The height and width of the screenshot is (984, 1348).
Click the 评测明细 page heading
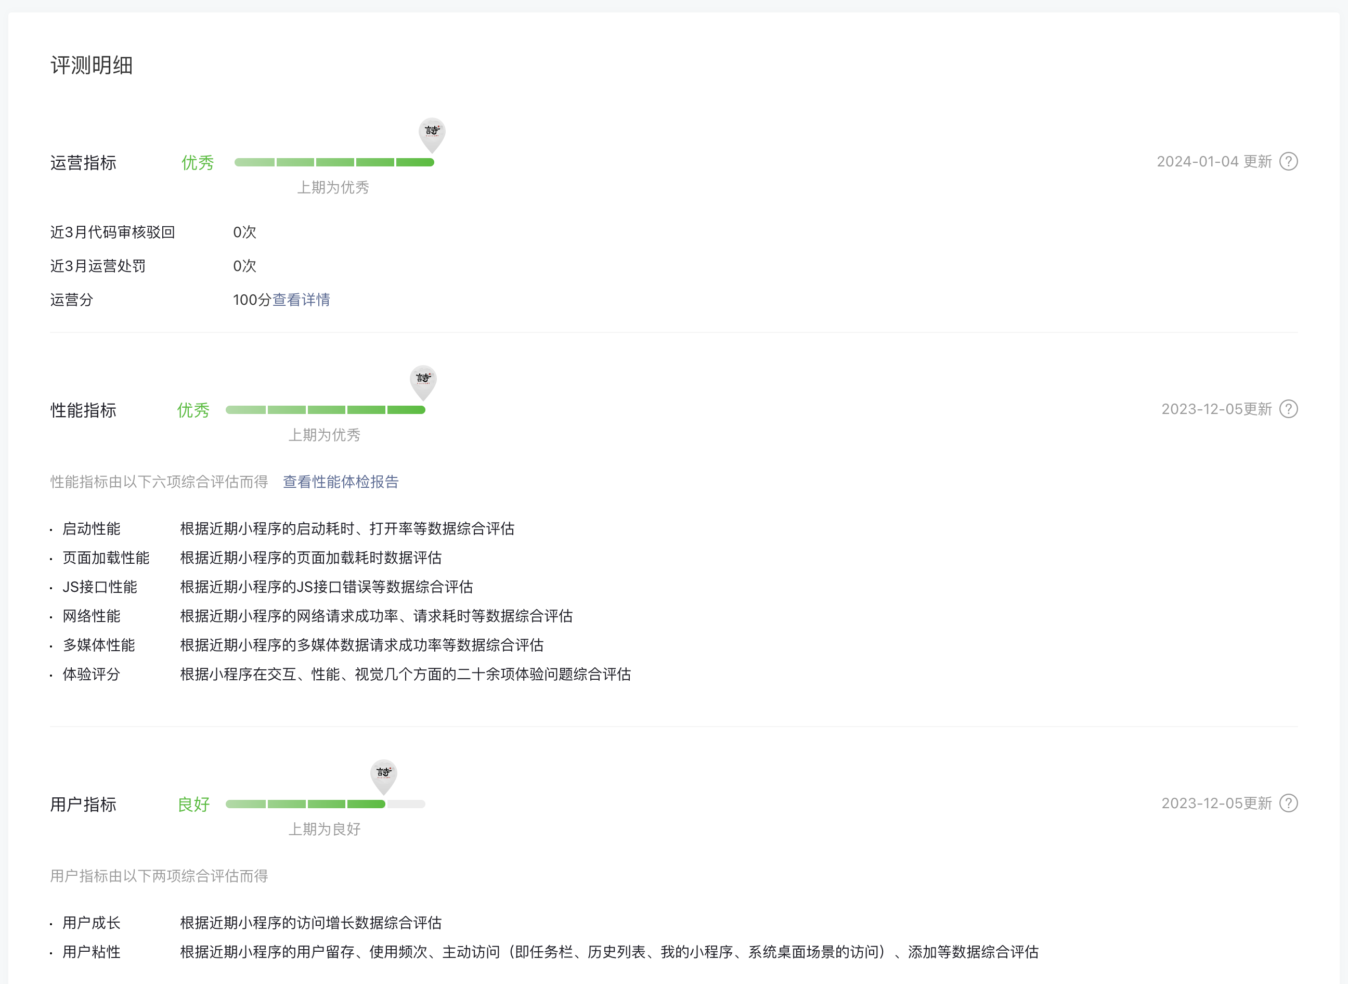click(91, 65)
